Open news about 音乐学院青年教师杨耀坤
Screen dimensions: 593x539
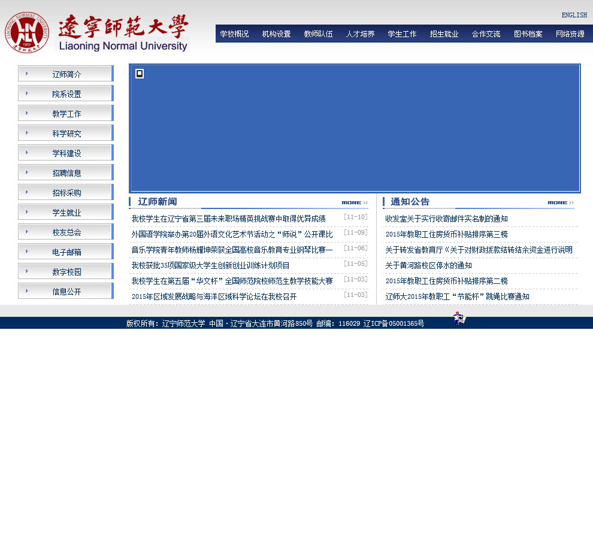pos(232,250)
